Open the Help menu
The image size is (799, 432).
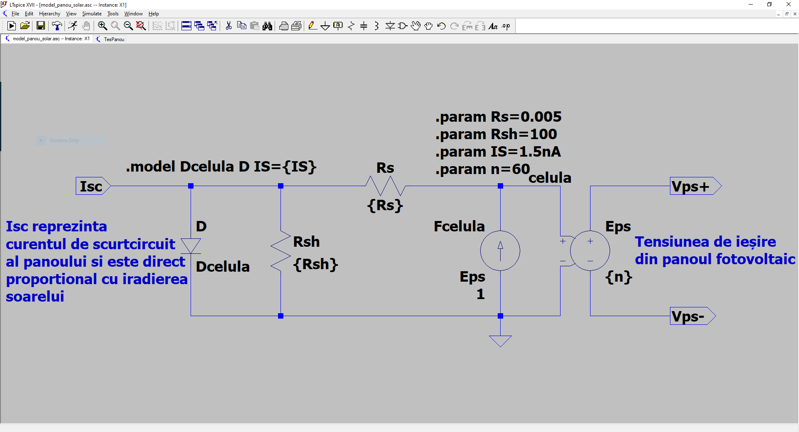(154, 14)
